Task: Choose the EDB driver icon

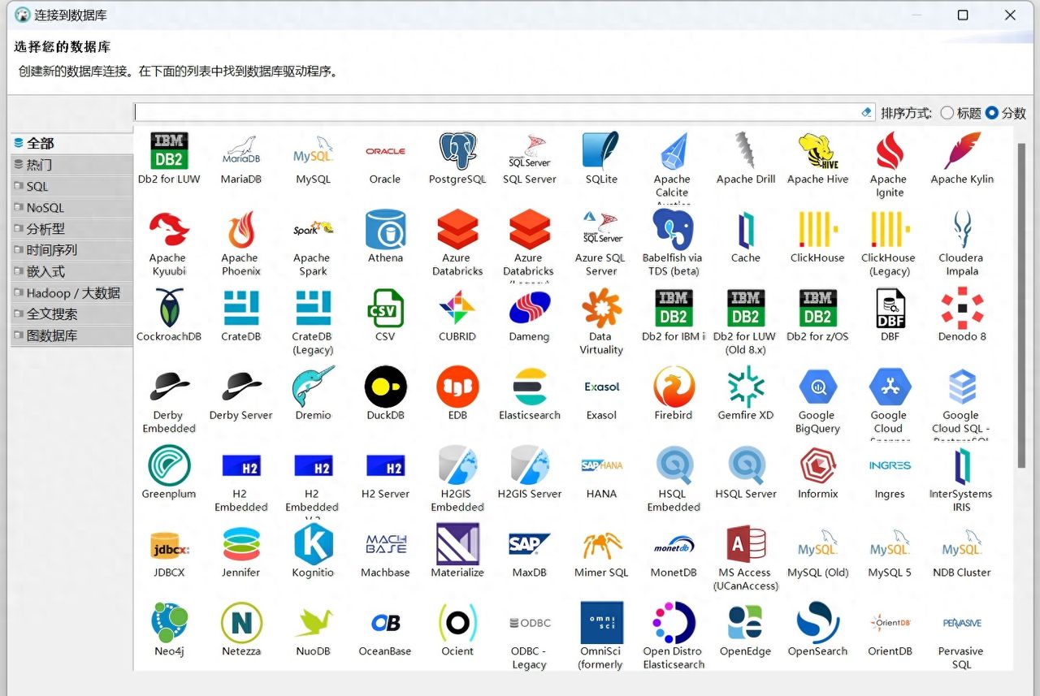Action: coord(457,387)
